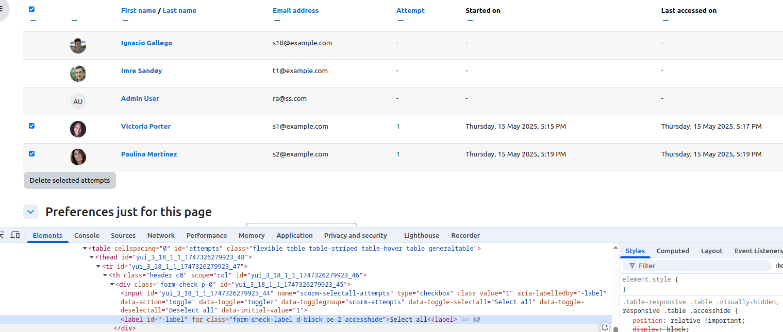The width and height of the screenshot is (783, 332).
Task: Click Paulina Martínez's profile picture
Action: (78, 157)
